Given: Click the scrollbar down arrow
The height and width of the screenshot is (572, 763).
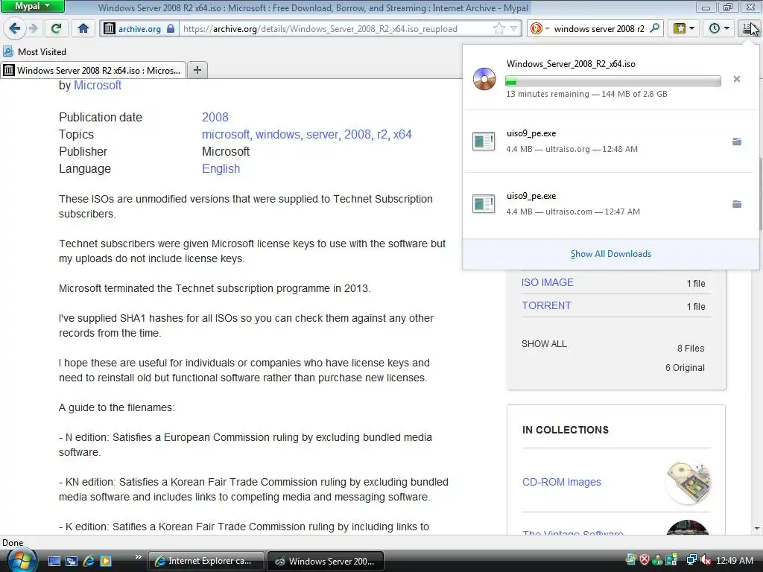Looking at the screenshot, I should [x=757, y=528].
